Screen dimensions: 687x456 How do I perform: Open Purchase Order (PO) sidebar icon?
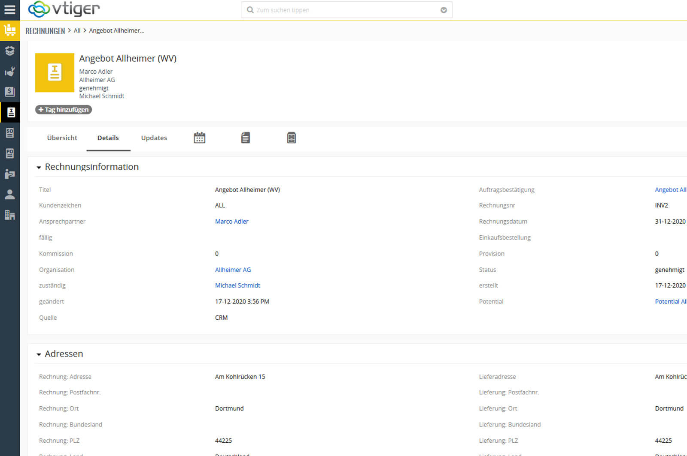pos(9,153)
